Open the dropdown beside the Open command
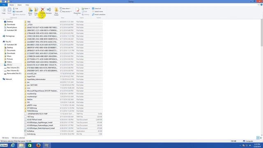Image resolution: width=263 pixels, height=148 pixels. click(89, 8)
